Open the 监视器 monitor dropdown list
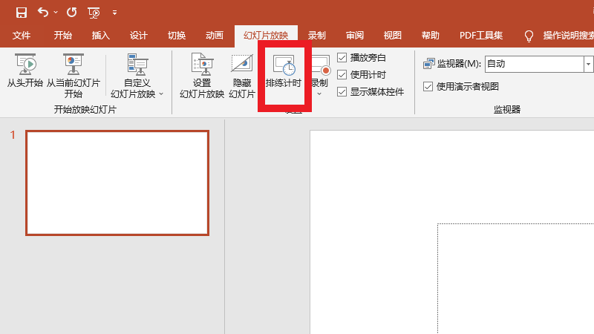Viewport: 594px width, 334px height. 588,64
